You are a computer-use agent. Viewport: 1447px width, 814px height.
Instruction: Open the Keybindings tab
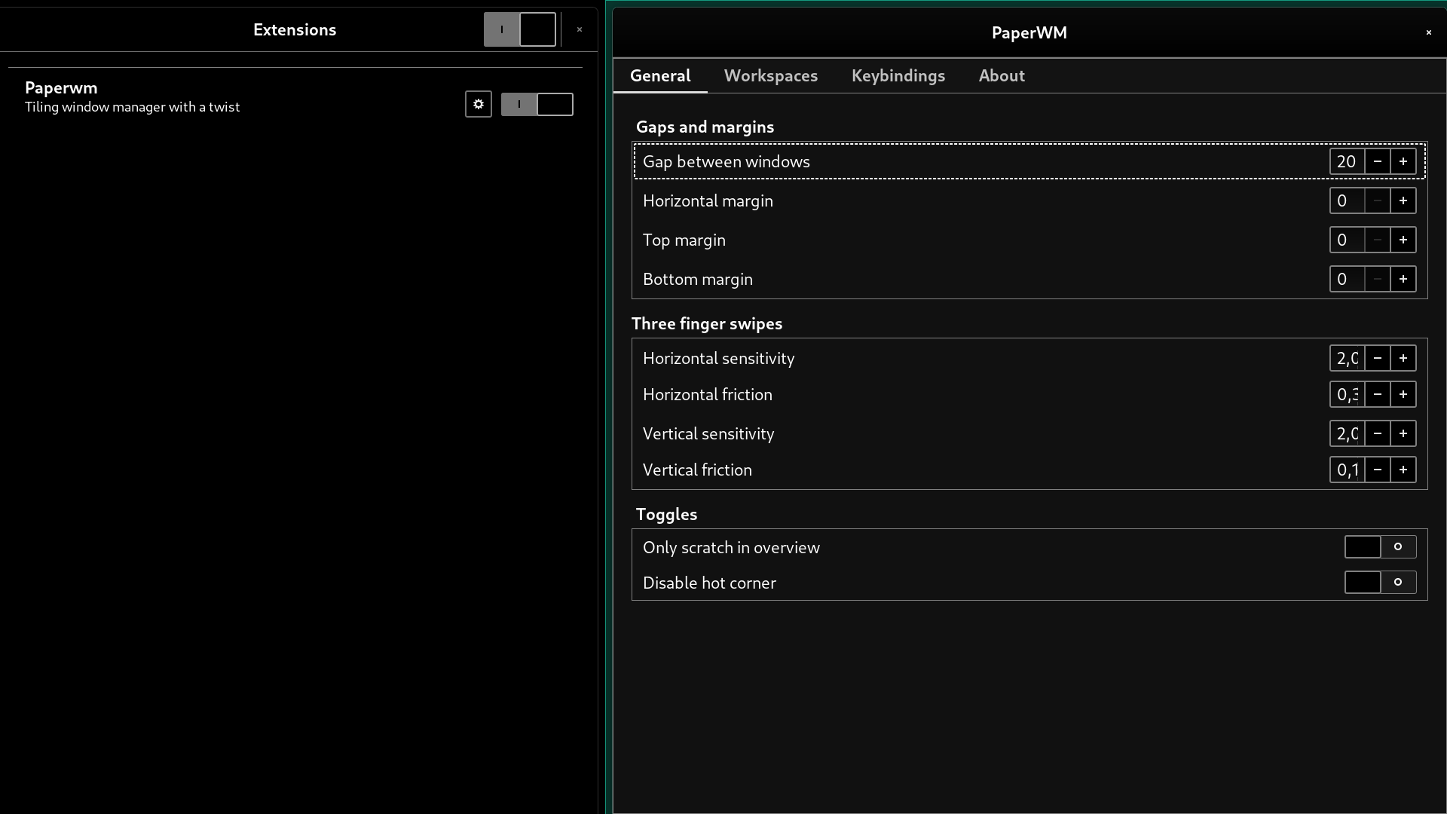point(898,75)
